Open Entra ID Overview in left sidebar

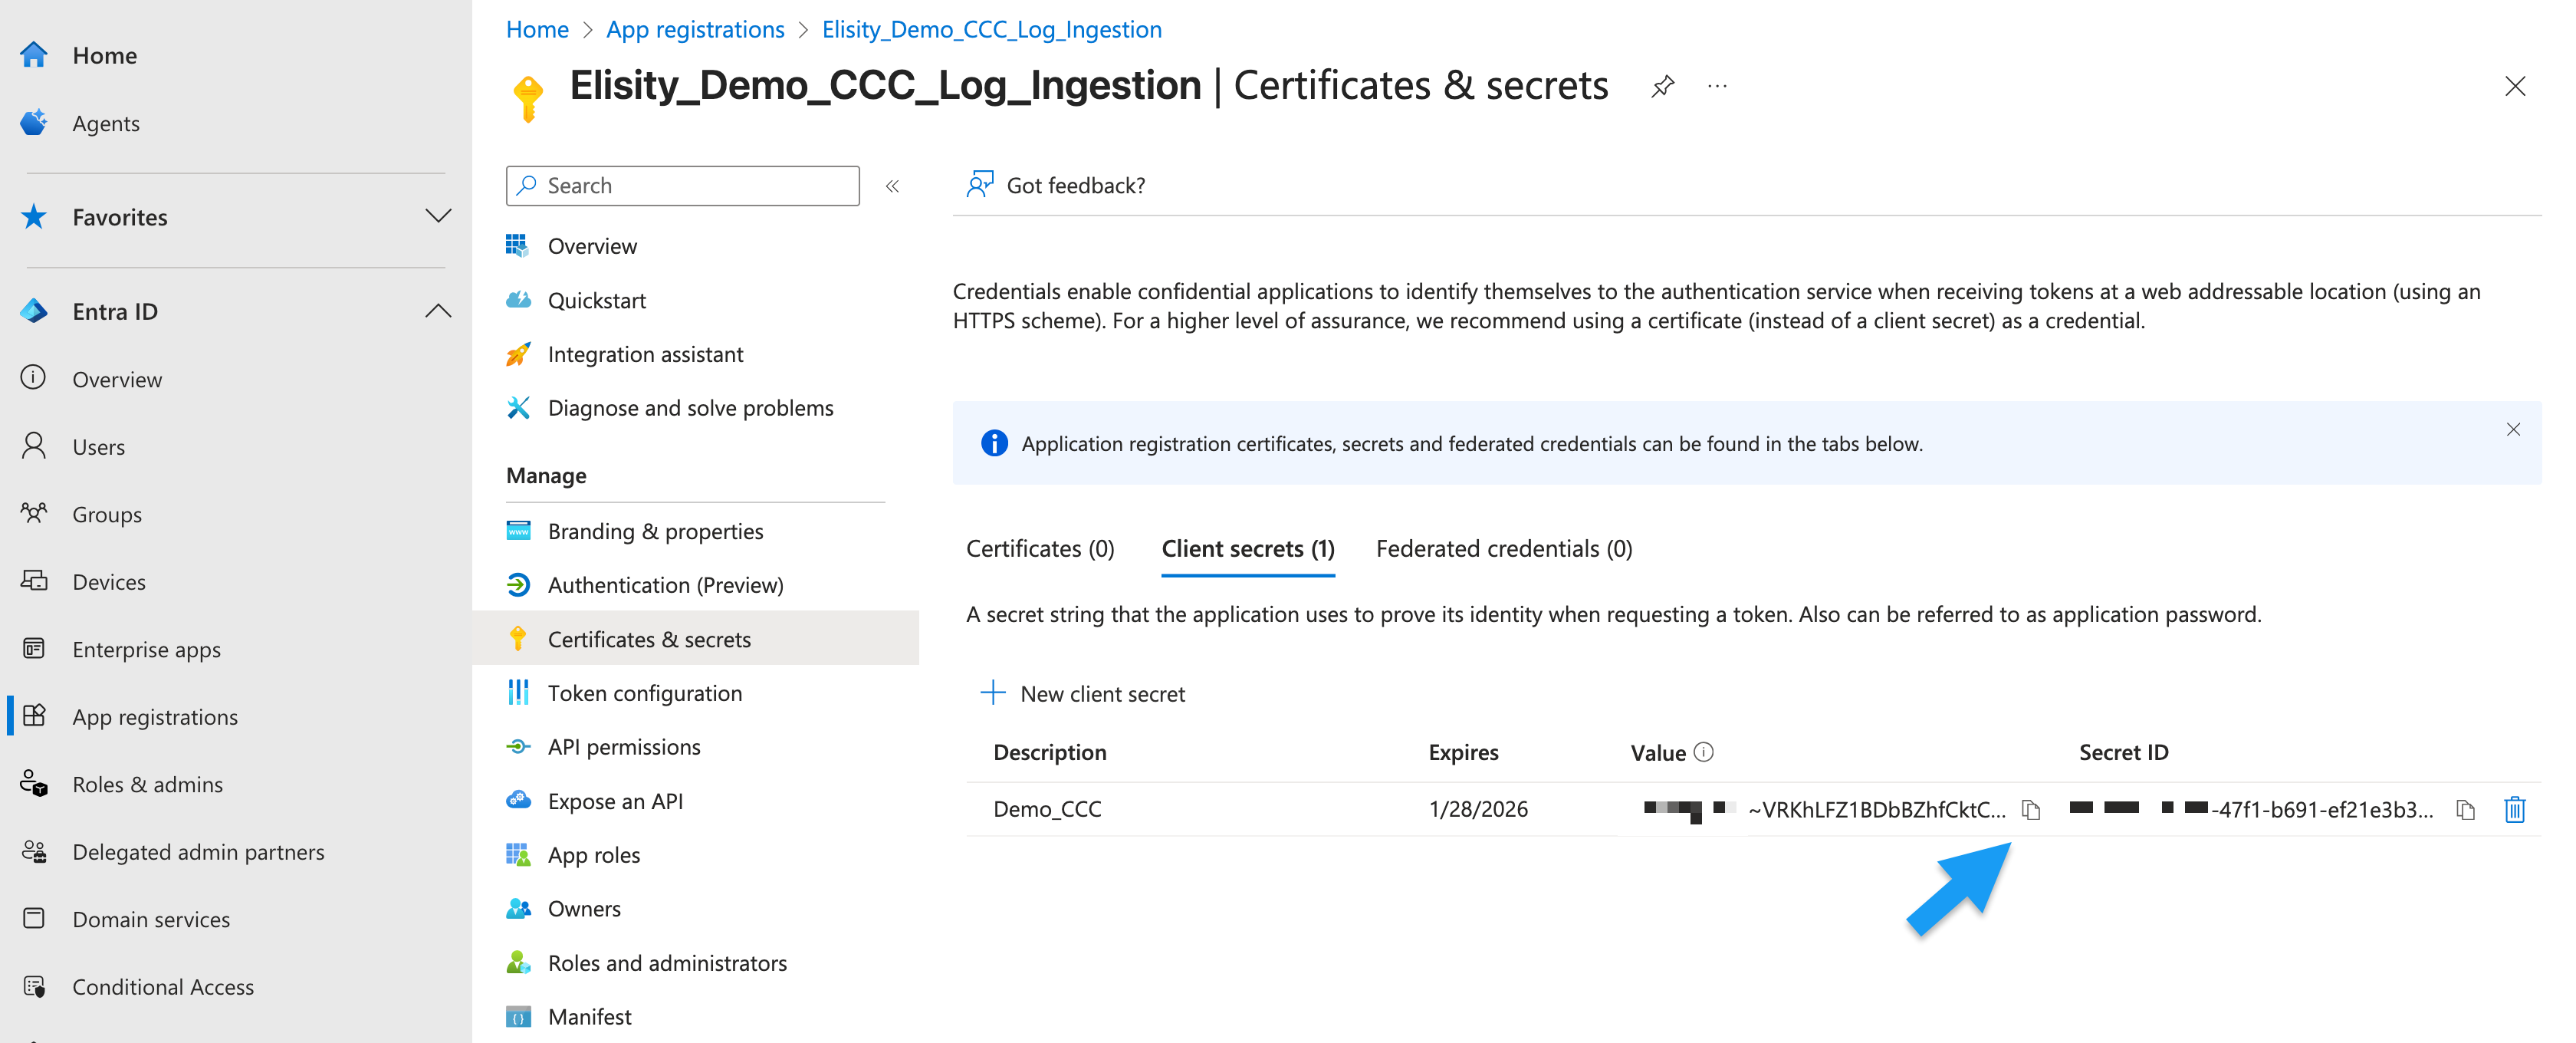click(x=117, y=379)
